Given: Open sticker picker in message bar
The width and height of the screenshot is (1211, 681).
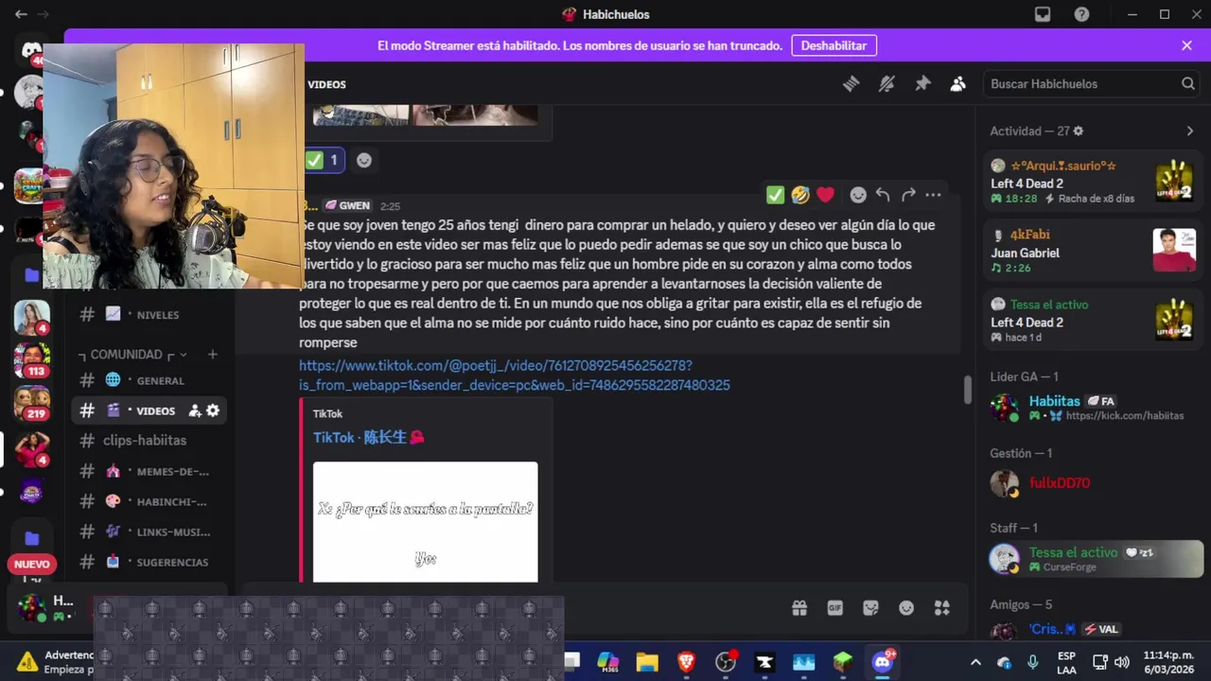Looking at the screenshot, I should [870, 608].
